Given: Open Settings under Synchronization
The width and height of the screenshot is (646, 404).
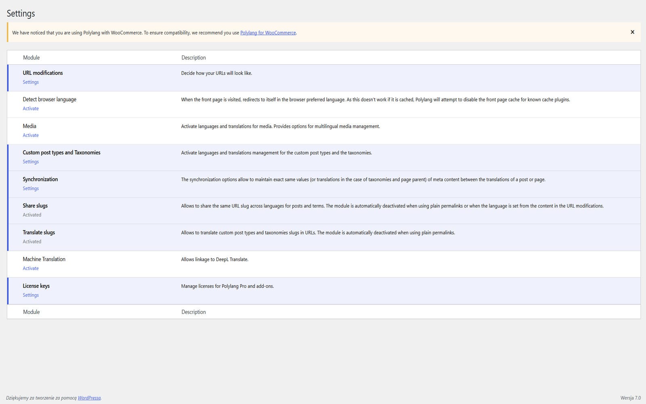Looking at the screenshot, I should (x=31, y=188).
